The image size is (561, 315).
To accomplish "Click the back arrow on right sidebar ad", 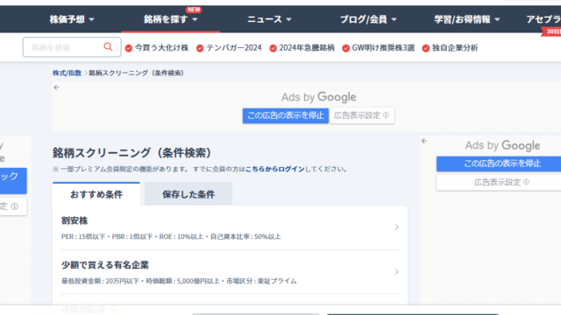I will pyautogui.click(x=424, y=141).
